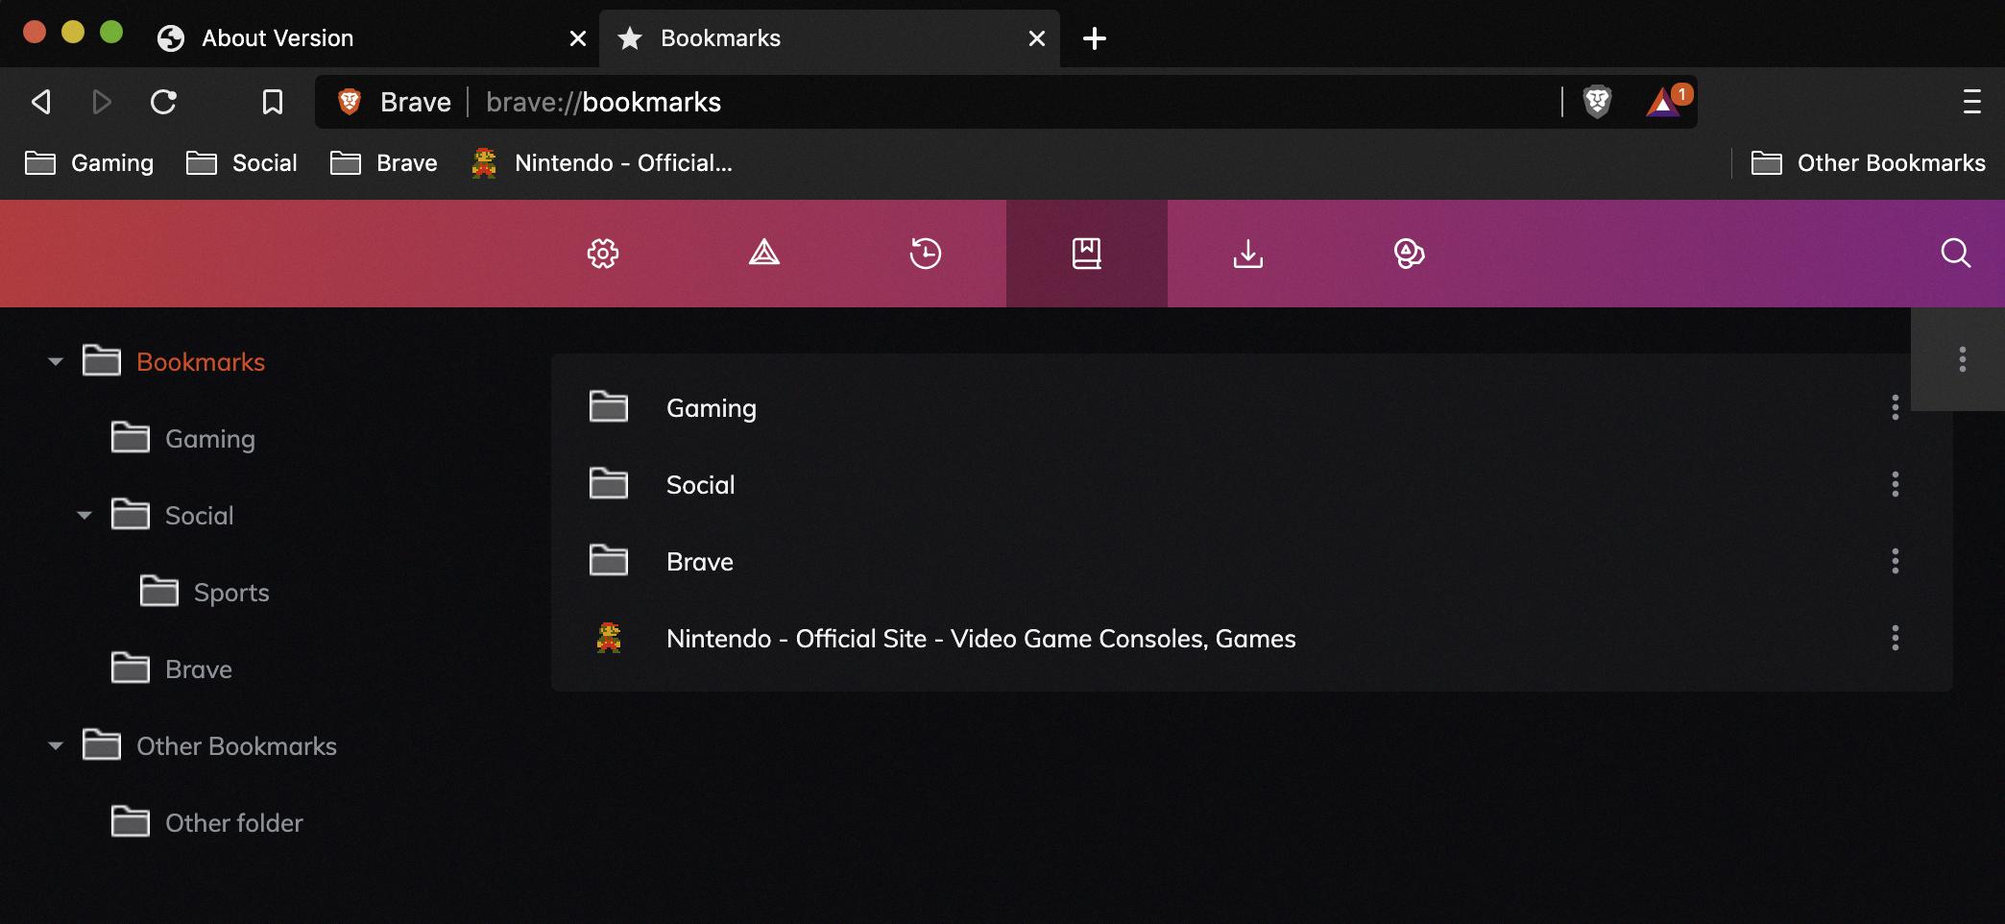Open more actions for Brave row
The image size is (2005, 924).
[1896, 561]
